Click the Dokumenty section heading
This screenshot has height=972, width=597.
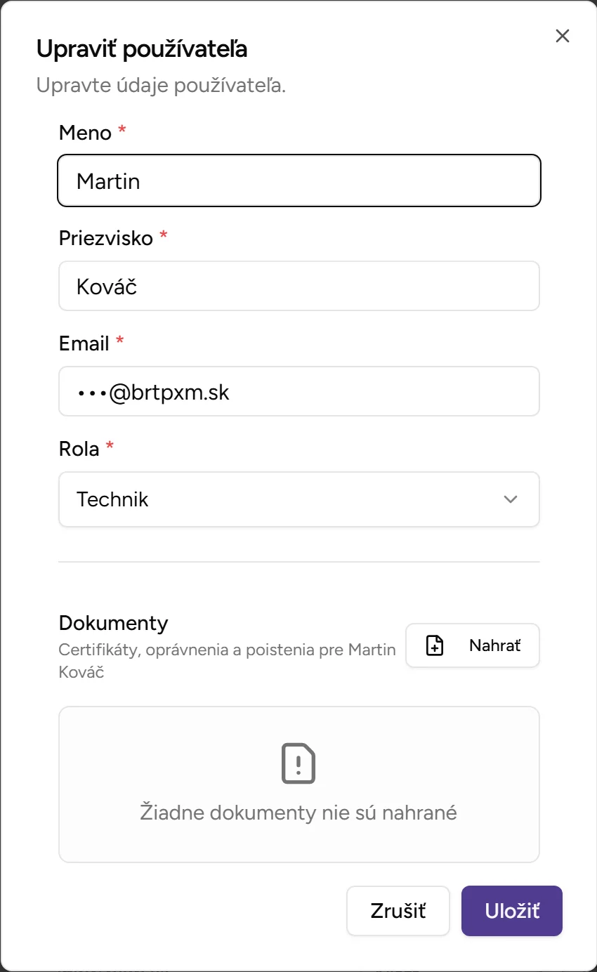(113, 622)
